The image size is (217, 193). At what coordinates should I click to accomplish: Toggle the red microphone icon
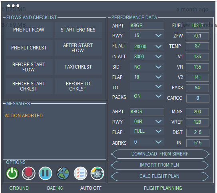click(x=28, y=173)
